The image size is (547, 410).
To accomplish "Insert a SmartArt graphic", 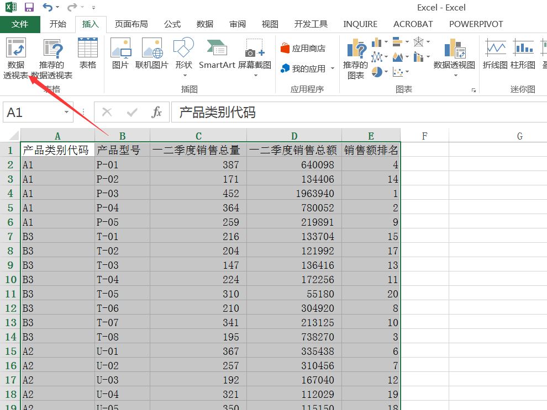I will tap(217, 54).
